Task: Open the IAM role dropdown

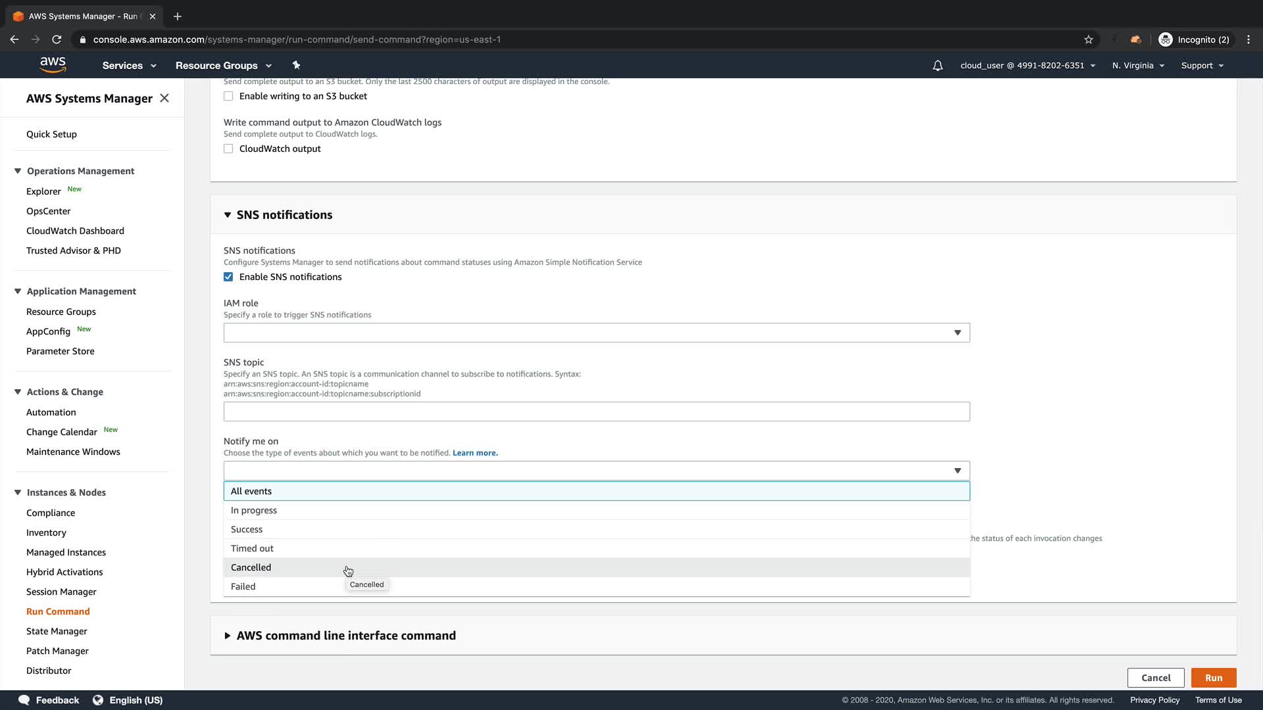Action: [x=596, y=333]
